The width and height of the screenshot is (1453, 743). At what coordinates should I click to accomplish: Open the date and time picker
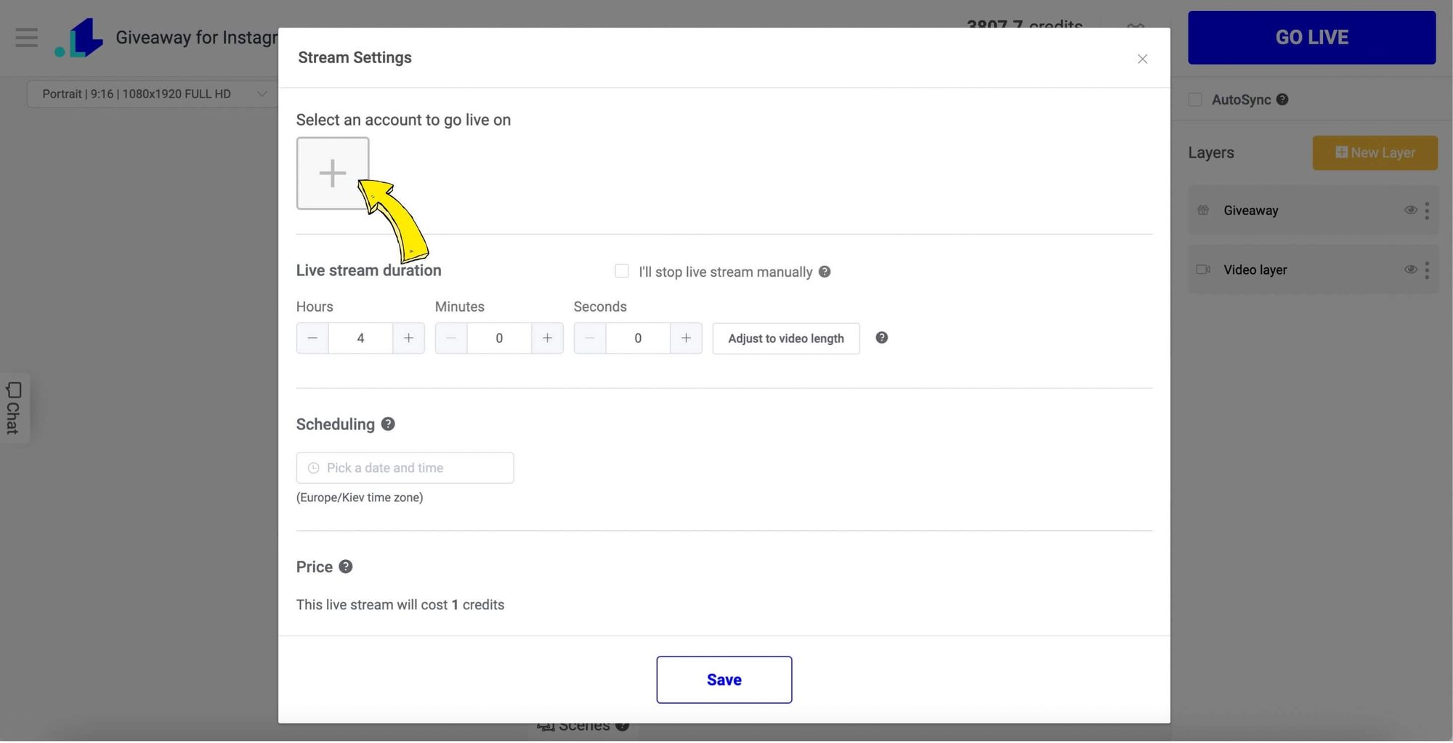405,468
